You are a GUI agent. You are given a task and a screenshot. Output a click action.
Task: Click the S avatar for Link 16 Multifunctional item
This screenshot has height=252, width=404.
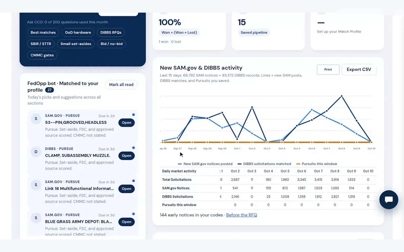pyautogui.click(x=36, y=185)
